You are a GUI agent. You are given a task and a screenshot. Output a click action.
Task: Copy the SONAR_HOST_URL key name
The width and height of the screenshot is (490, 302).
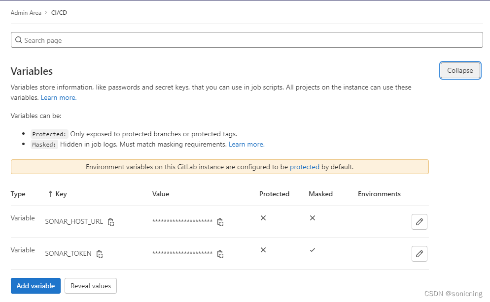[x=111, y=222]
